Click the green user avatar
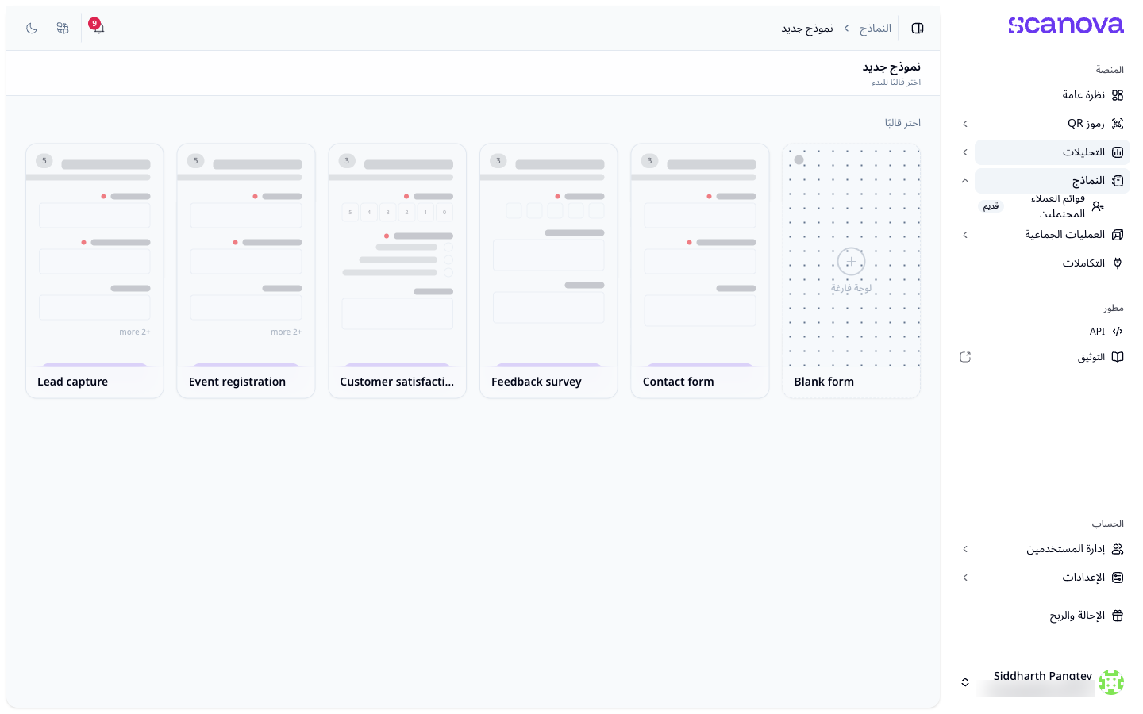The image size is (1143, 714). (1111, 682)
